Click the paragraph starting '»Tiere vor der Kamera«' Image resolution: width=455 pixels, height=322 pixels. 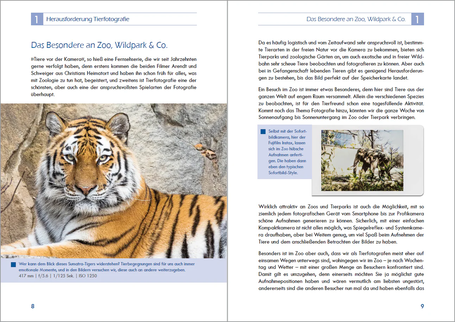click(x=114, y=77)
